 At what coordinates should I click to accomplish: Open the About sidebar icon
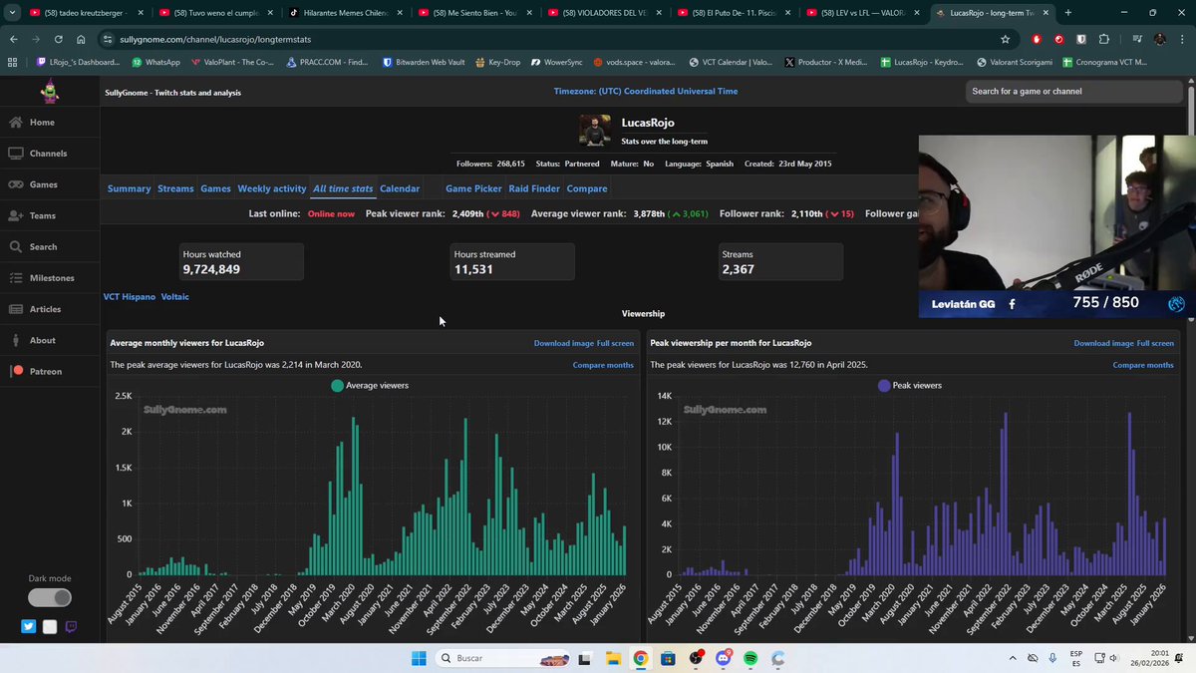pyautogui.click(x=16, y=340)
